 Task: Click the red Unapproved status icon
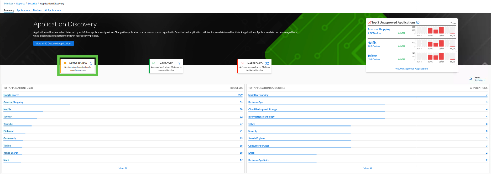[242, 63]
